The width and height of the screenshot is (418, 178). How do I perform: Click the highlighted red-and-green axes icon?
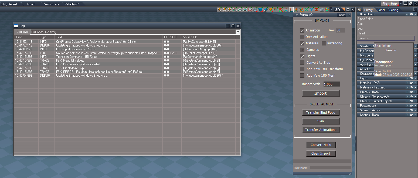click(x=291, y=10)
